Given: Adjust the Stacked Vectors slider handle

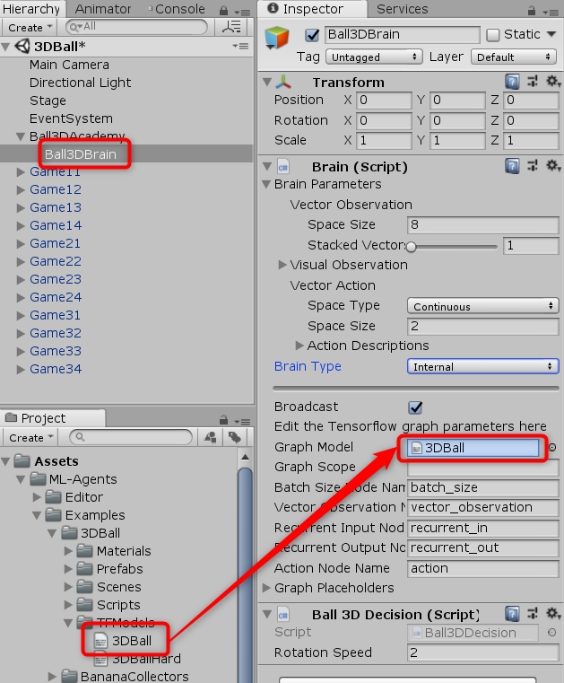Looking at the screenshot, I should 412,247.
